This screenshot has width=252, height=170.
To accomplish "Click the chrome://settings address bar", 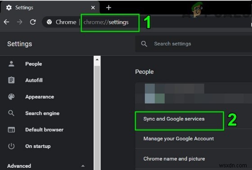I will tap(106, 22).
